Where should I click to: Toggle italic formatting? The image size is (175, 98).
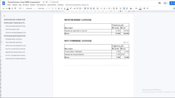[x=62, y=8]
